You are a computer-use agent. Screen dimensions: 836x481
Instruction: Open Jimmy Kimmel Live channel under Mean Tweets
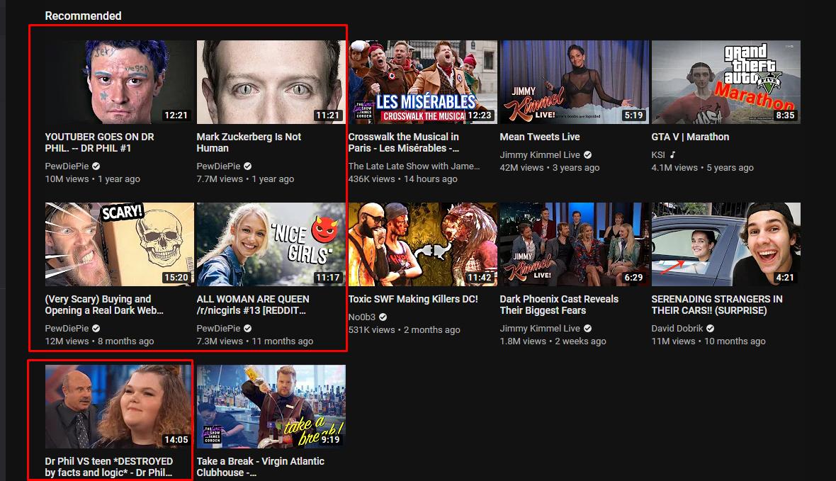point(540,154)
